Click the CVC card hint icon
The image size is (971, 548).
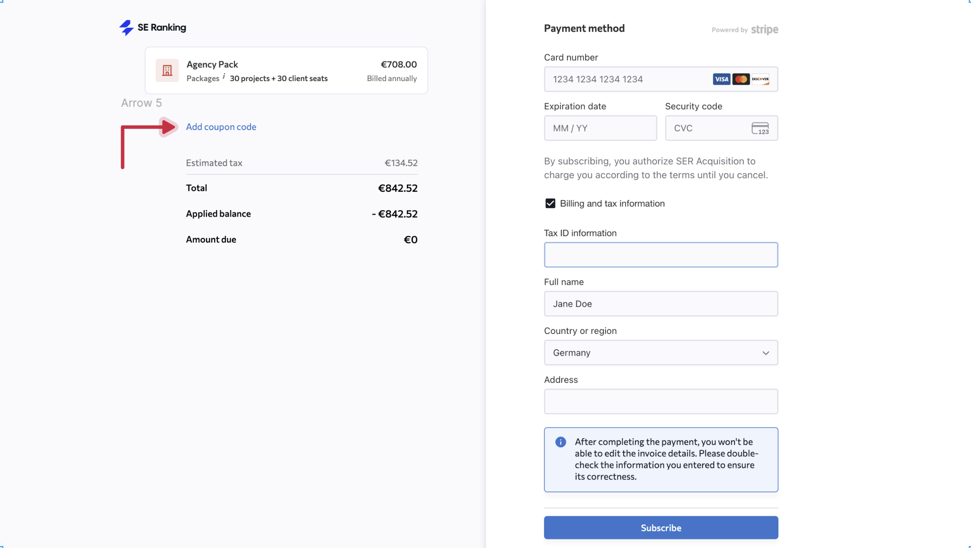[x=760, y=128]
